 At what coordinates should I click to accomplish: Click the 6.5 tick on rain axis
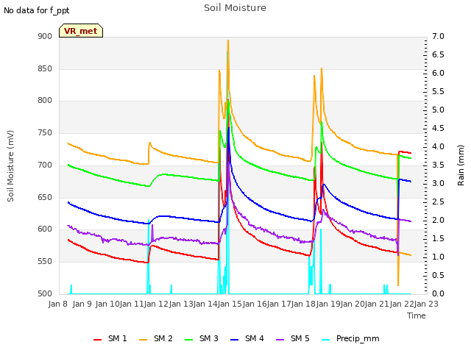[438, 55]
